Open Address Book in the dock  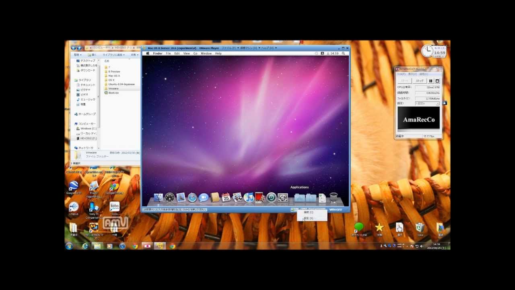215,197
